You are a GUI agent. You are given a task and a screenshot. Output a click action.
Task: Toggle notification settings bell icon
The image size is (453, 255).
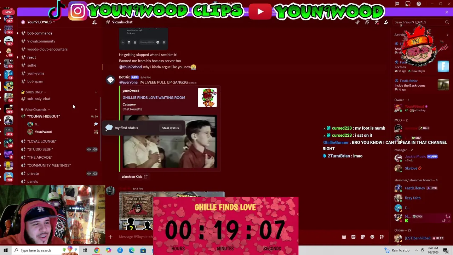[x=367, y=22]
